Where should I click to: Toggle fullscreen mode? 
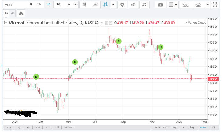[x=215, y=5]
